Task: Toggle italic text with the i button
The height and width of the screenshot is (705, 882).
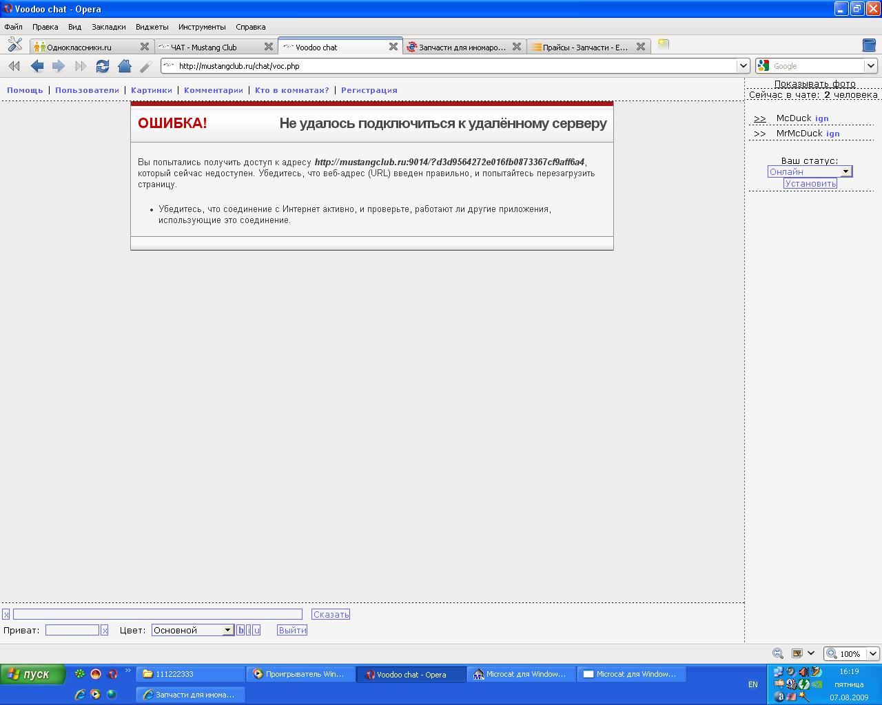Action: [x=248, y=630]
